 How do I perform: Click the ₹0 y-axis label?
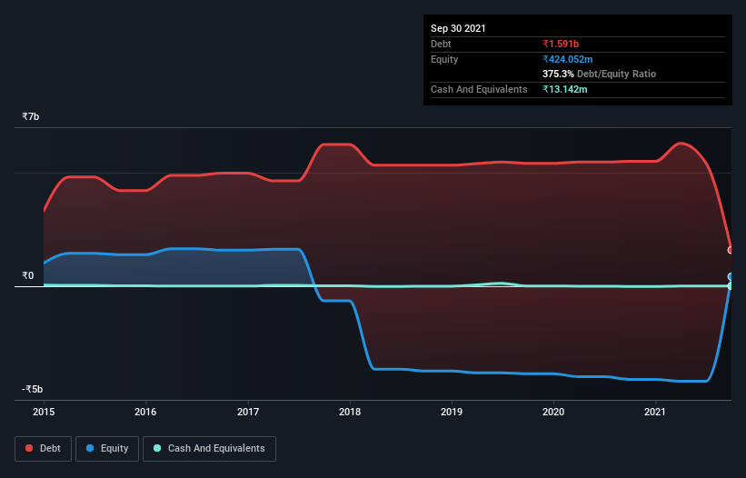pyautogui.click(x=27, y=276)
